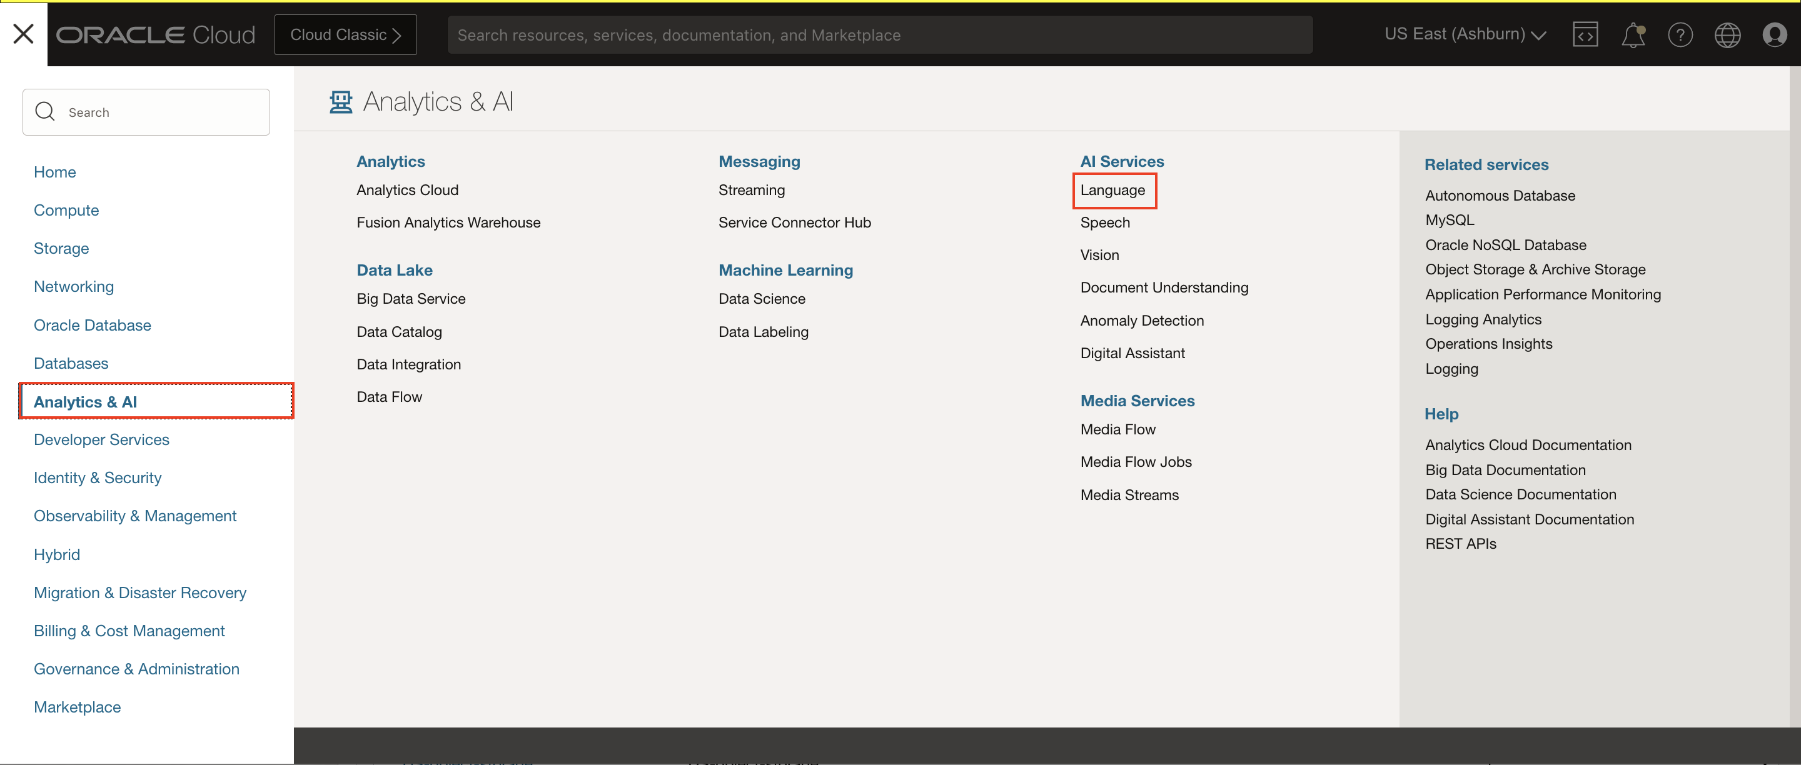
Task: Select Migration & Disaster Recovery menu item
Action: [140, 592]
